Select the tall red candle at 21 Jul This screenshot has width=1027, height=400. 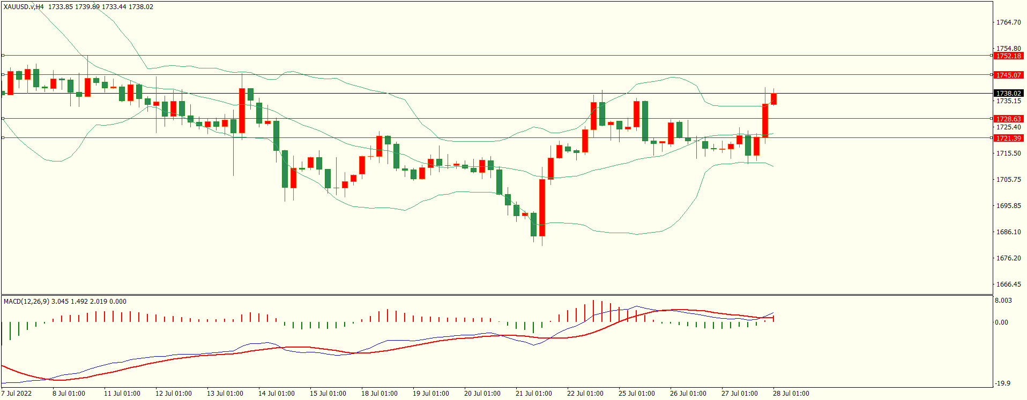click(x=542, y=207)
